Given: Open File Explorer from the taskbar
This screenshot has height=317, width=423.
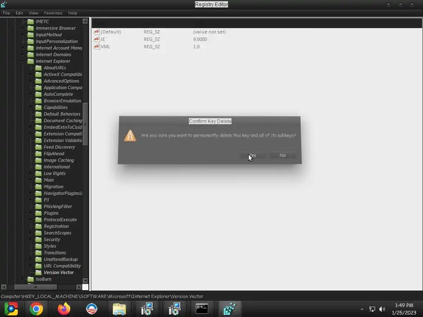Looking at the screenshot, I should [119, 309].
